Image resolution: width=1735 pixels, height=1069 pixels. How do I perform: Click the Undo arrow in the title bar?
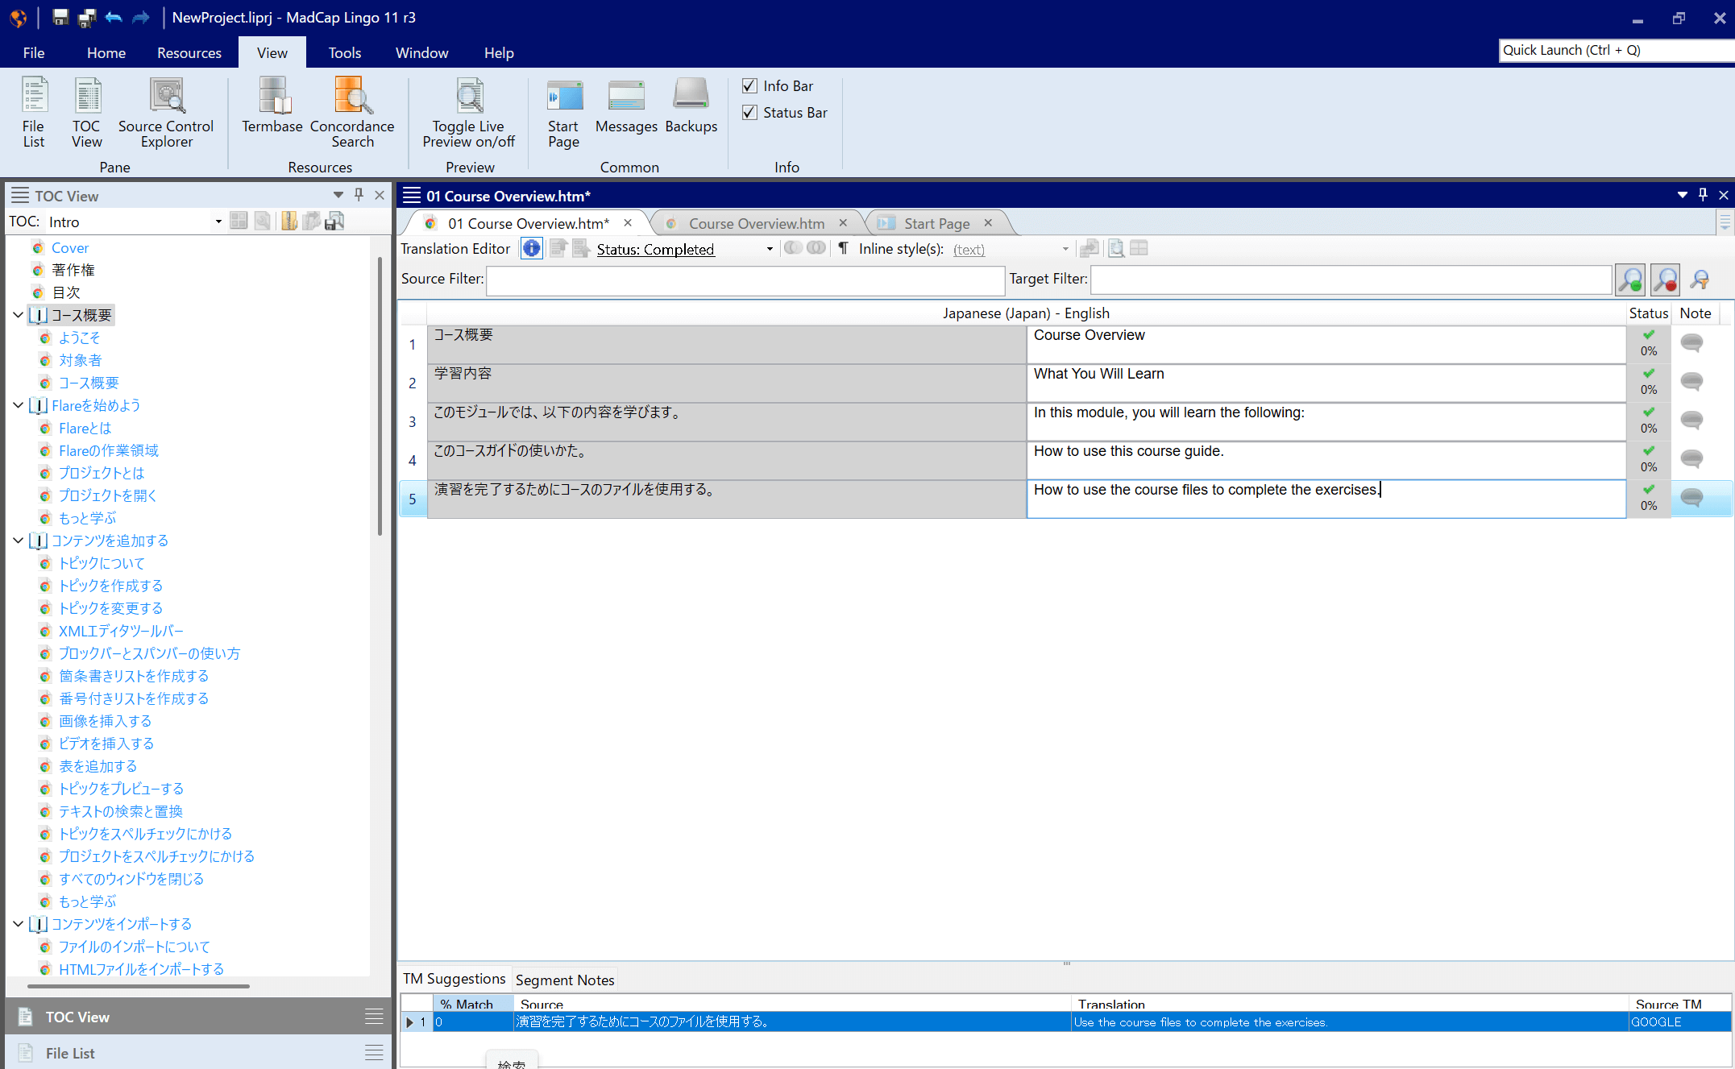114,17
